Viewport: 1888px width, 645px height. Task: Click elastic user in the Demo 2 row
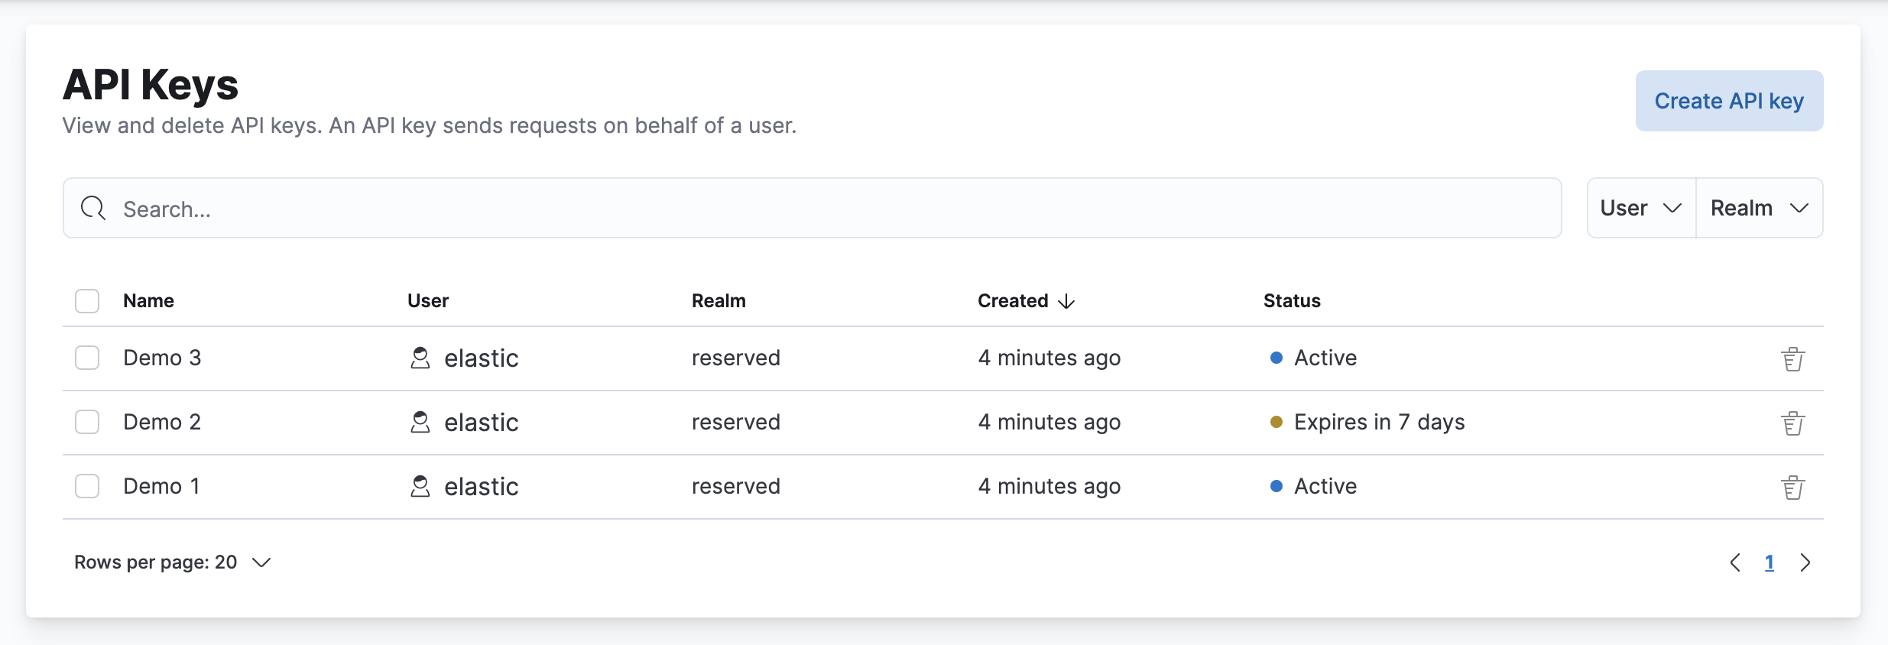pyautogui.click(x=482, y=422)
